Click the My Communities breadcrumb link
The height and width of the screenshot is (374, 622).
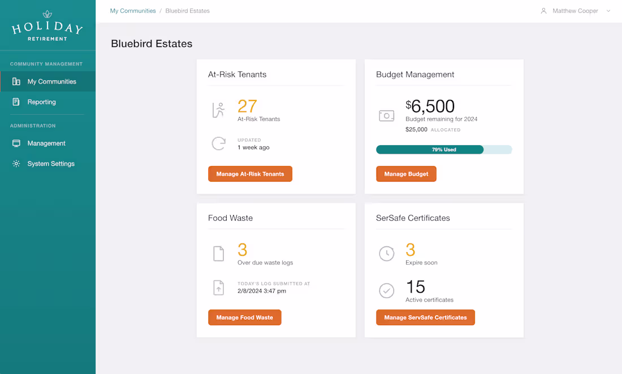[133, 11]
